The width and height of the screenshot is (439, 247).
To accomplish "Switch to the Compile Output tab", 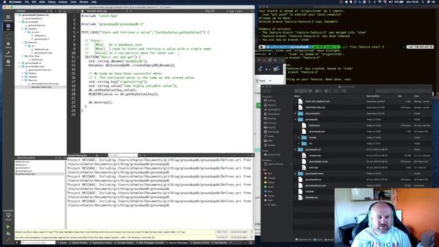I will point(124,242).
